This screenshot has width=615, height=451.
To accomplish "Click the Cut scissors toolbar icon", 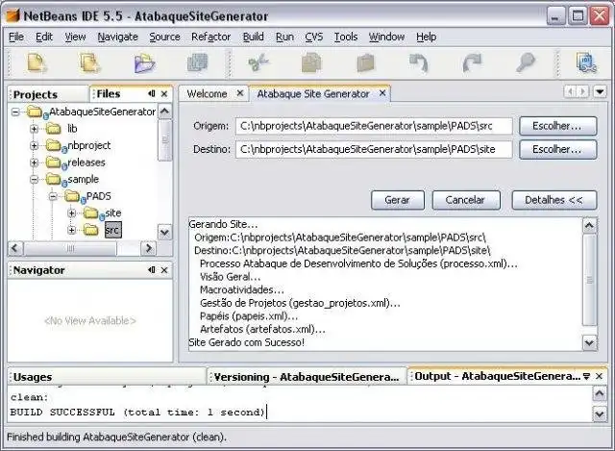I will [x=258, y=63].
